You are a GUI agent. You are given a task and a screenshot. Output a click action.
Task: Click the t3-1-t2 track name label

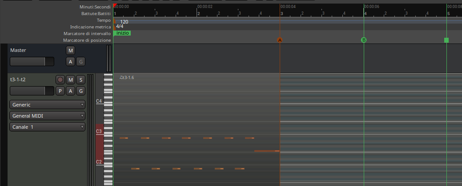pos(18,80)
